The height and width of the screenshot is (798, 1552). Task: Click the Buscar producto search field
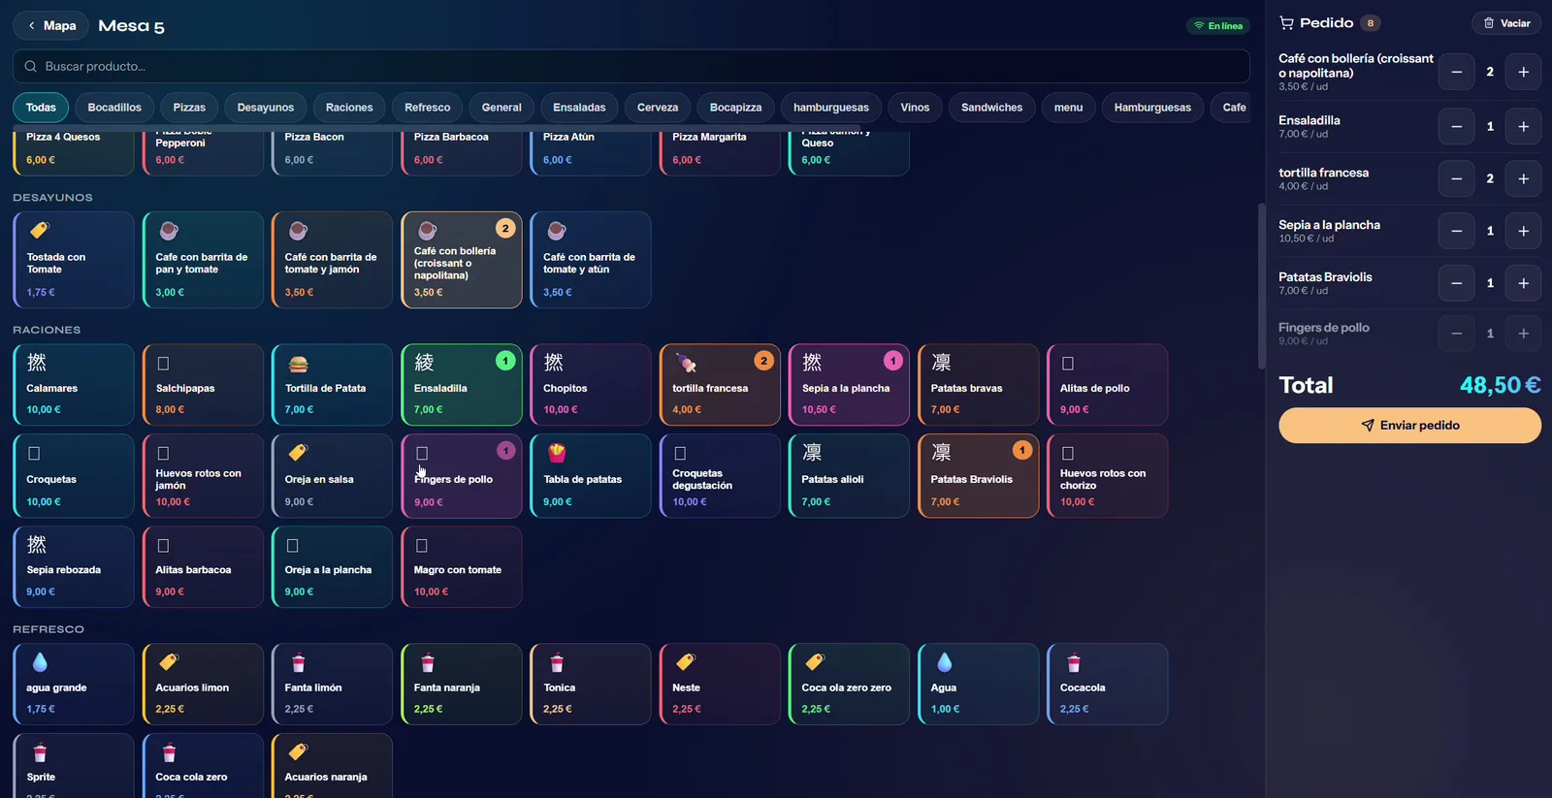pyautogui.click(x=631, y=67)
